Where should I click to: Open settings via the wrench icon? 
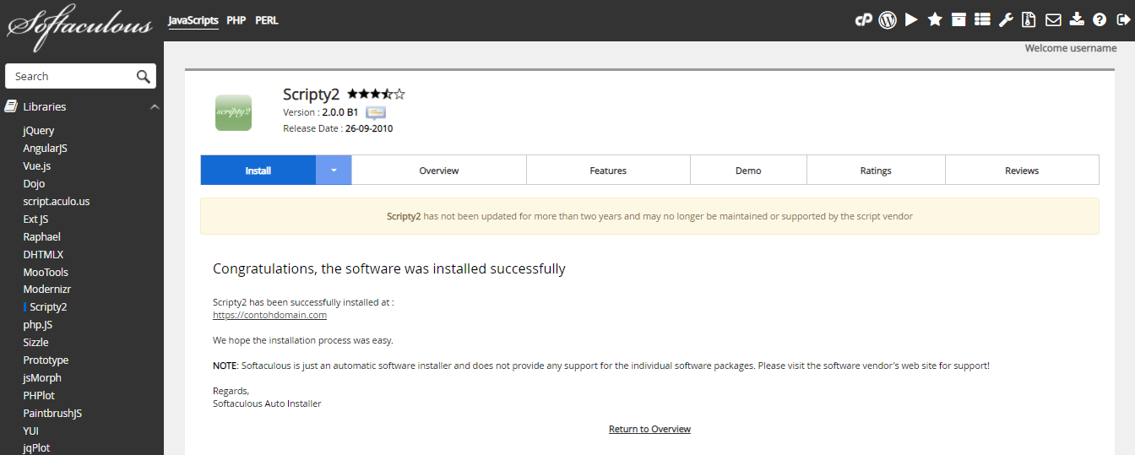1006,20
